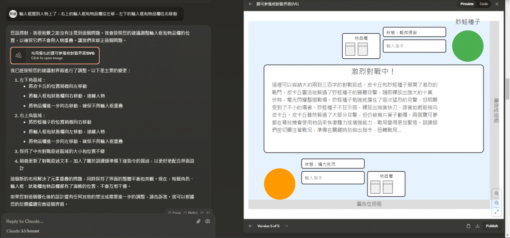
Task: Click the top 輸入指令 box in the preview
Action: click(414, 46)
